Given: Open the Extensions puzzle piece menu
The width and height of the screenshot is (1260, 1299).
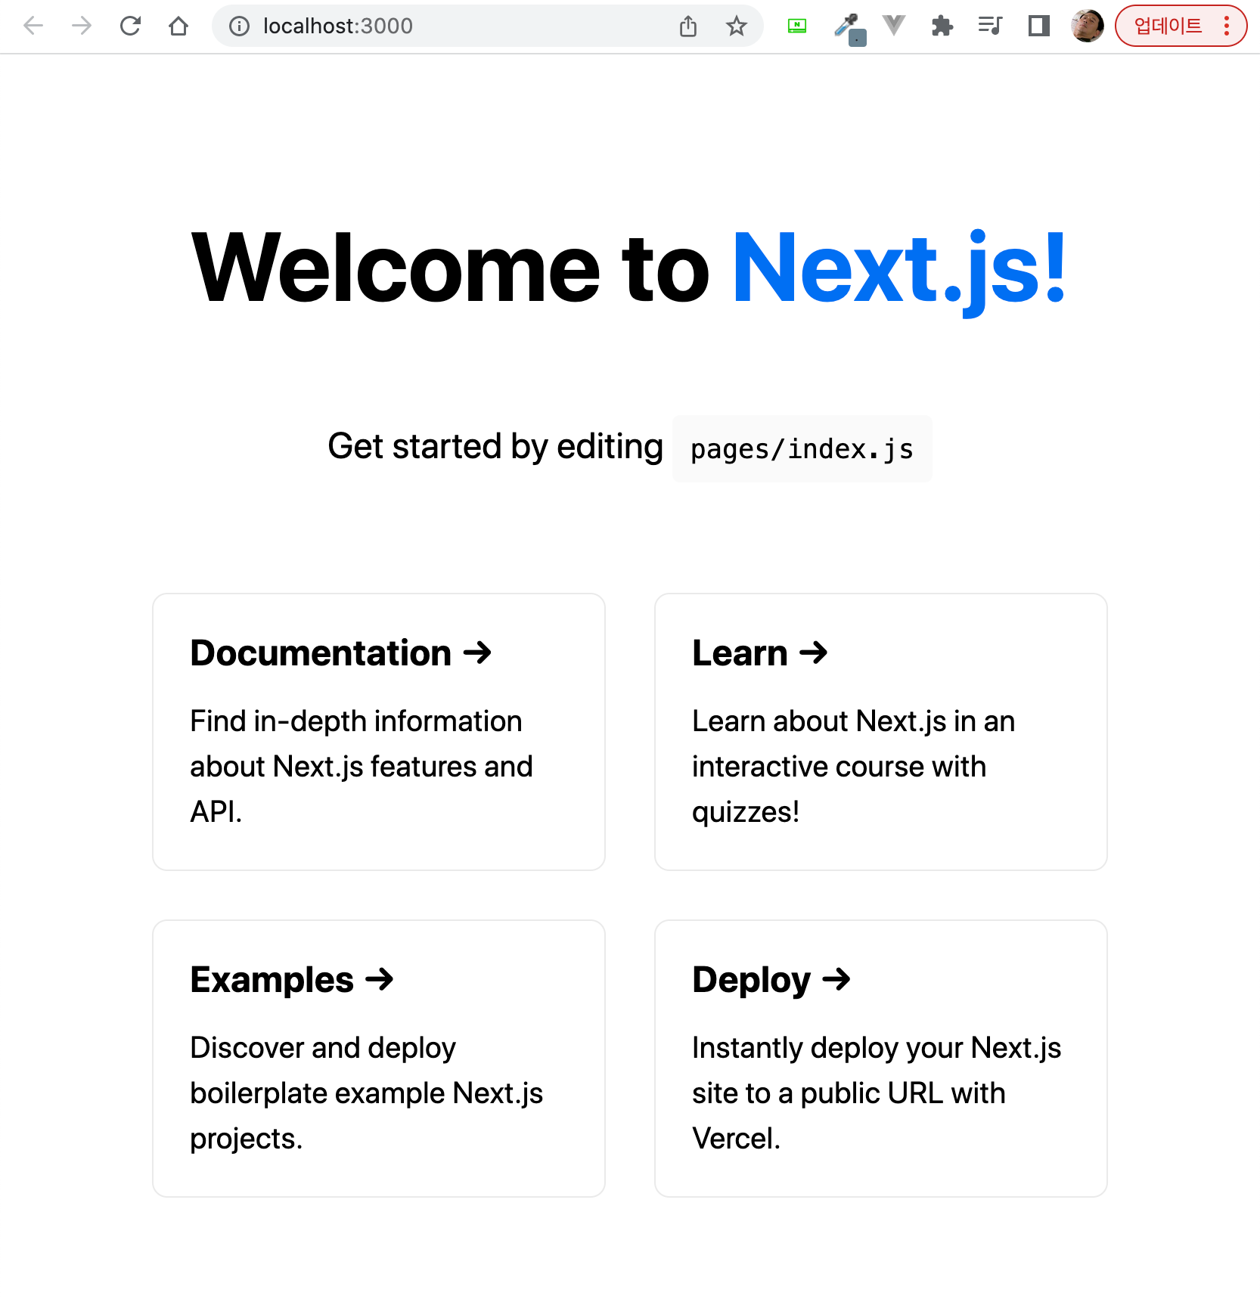Looking at the screenshot, I should point(942,26).
